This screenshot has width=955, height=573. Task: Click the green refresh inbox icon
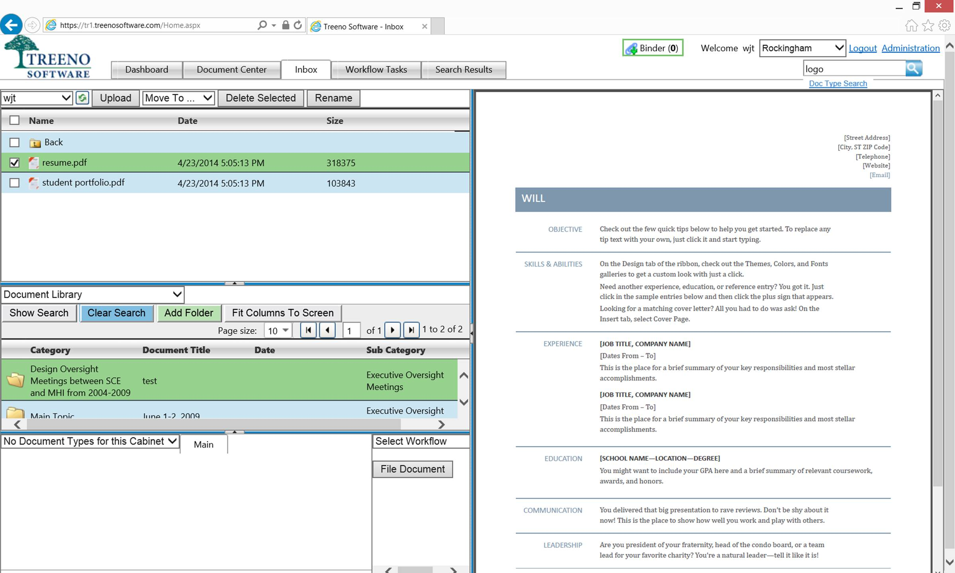[82, 98]
